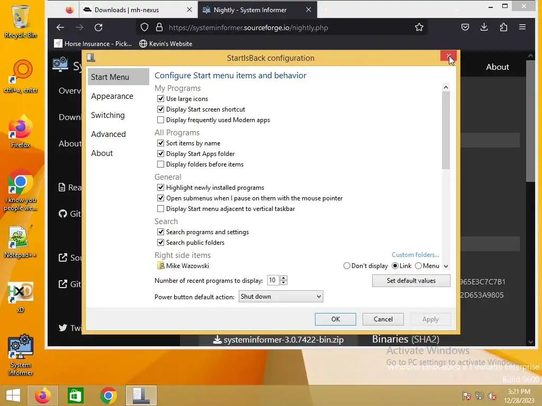
Task: Open Firefox hamburger application menu
Action: click(x=522, y=27)
